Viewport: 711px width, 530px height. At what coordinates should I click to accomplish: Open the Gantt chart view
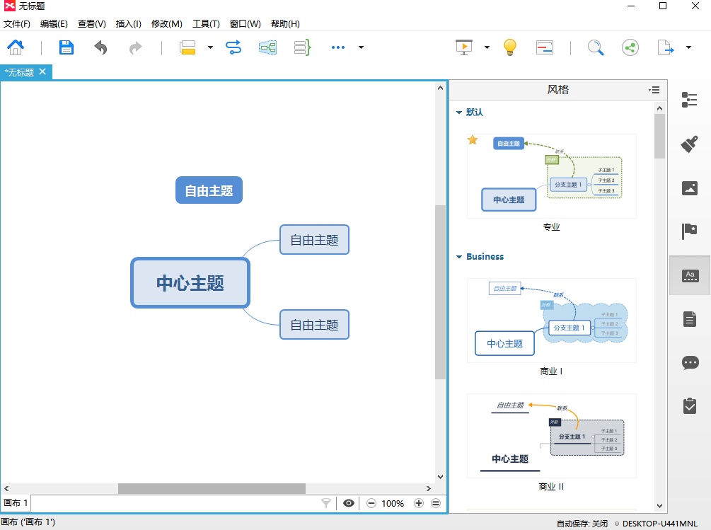pyautogui.click(x=544, y=47)
